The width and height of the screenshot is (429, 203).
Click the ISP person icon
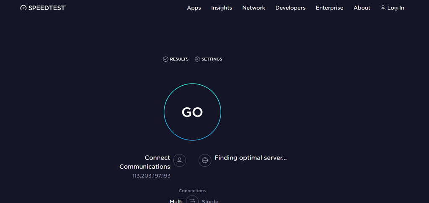click(x=179, y=160)
